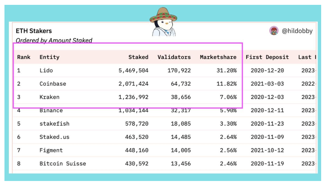Sort by the Marketshare column header
Image resolution: width=324 pixels, height=183 pixels.
click(218, 57)
